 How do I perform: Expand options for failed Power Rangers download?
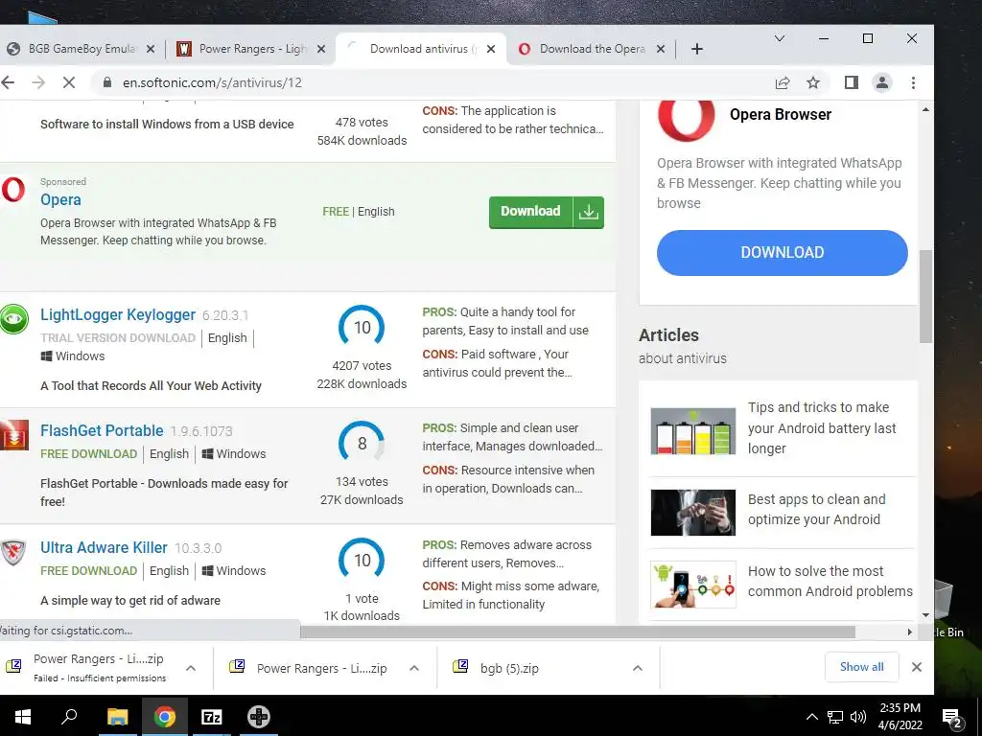click(191, 668)
